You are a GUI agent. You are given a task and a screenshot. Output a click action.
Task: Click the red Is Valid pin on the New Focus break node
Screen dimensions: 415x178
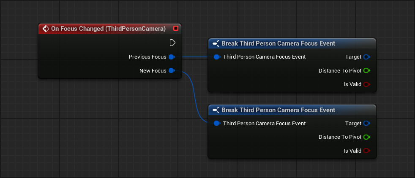point(366,151)
